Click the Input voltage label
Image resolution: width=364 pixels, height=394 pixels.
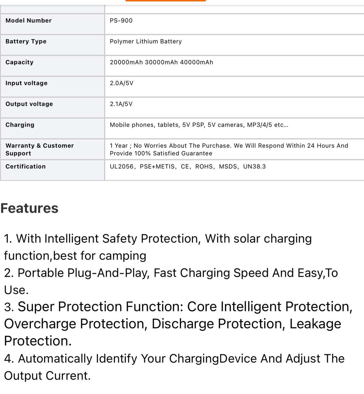pos(26,83)
